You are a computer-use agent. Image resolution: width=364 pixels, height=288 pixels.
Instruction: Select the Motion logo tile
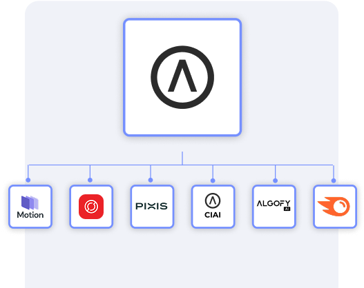tap(30, 207)
